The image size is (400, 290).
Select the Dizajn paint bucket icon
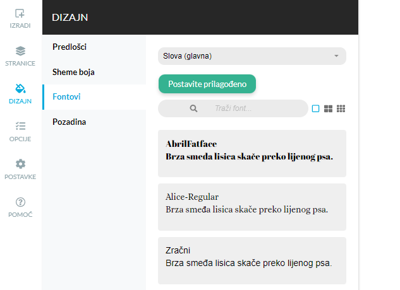coord(20,89)
